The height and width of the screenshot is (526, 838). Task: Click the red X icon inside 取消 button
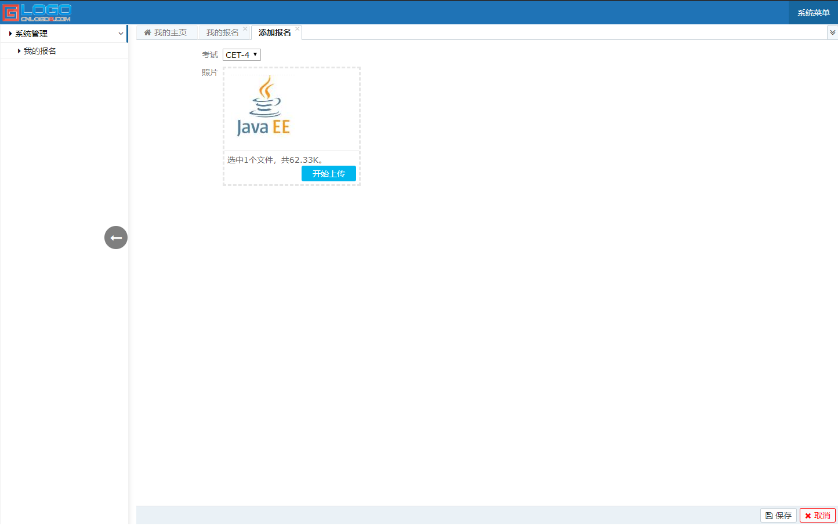coord(807,515)
